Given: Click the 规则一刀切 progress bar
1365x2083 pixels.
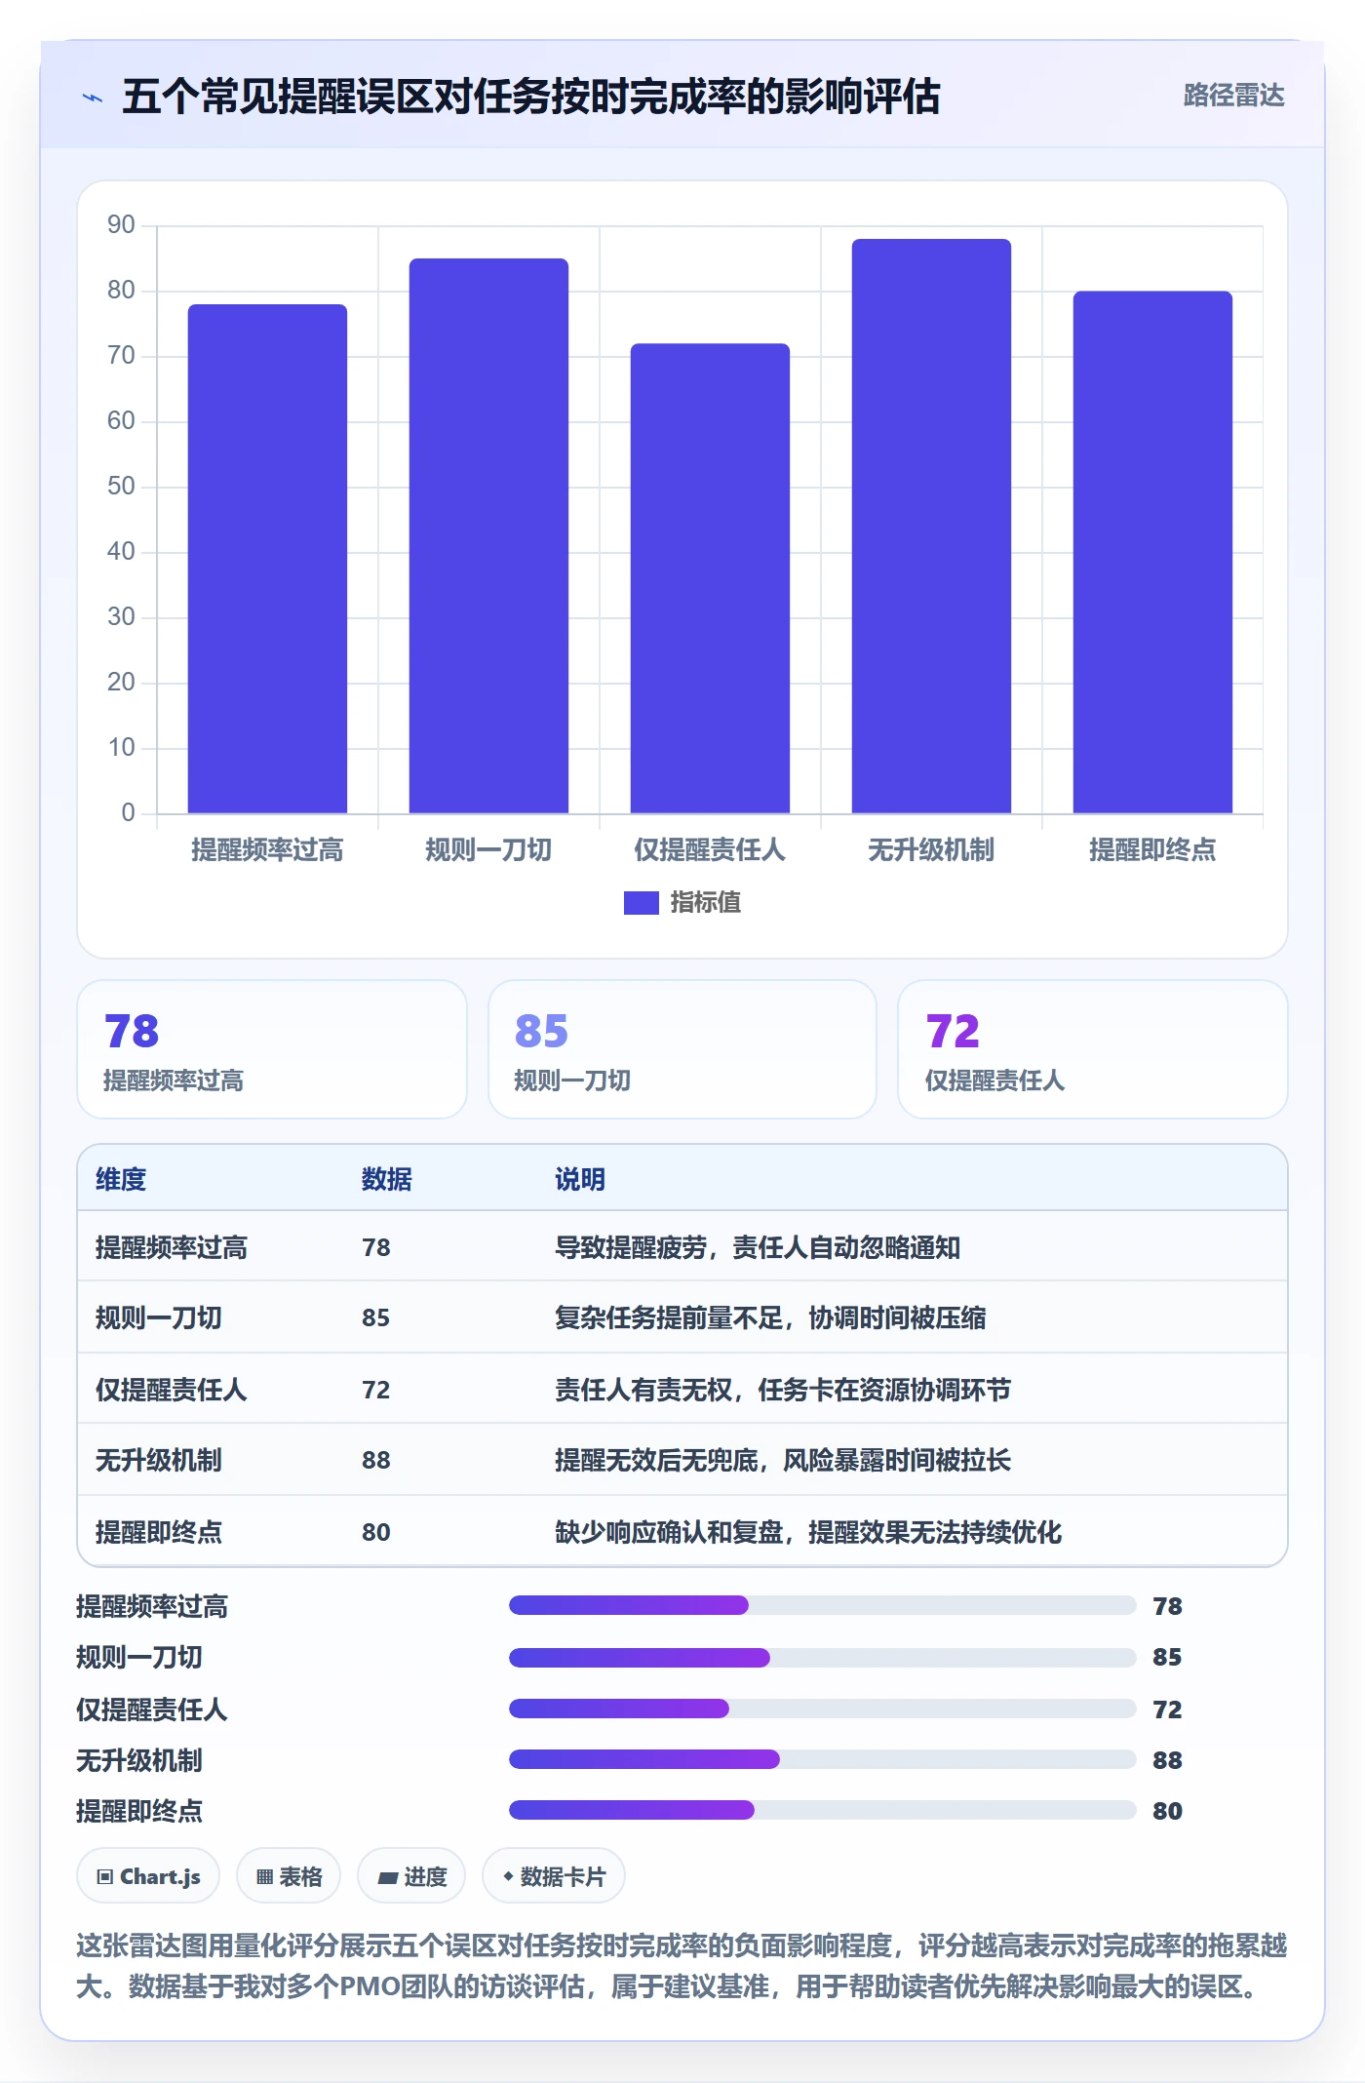Looking at the screenshot, I should tap(823, 1657).
